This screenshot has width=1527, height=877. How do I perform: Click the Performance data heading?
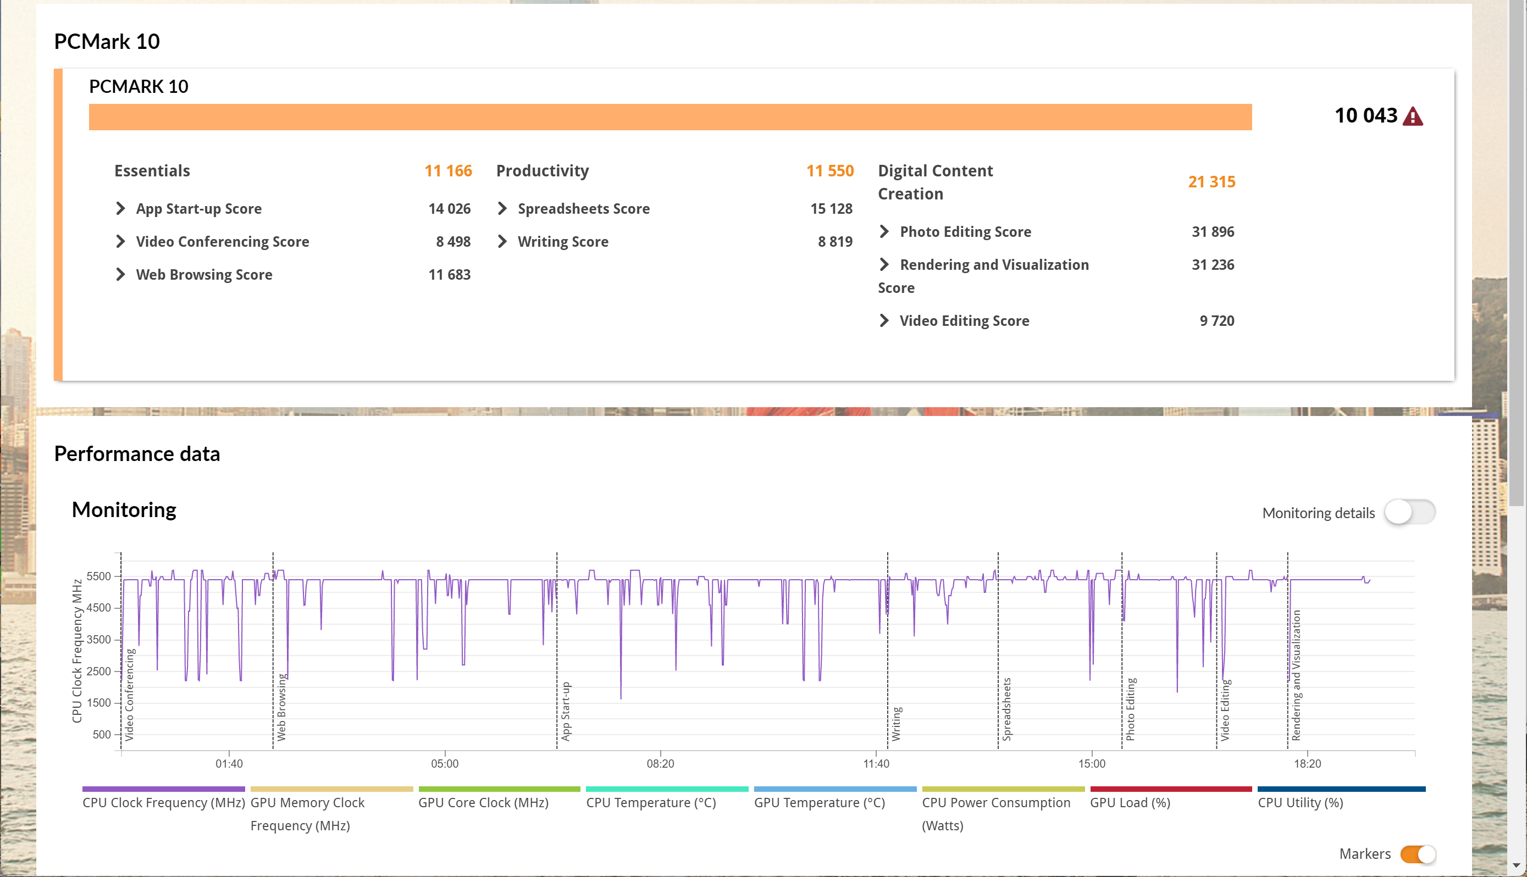tap(137, 453)
